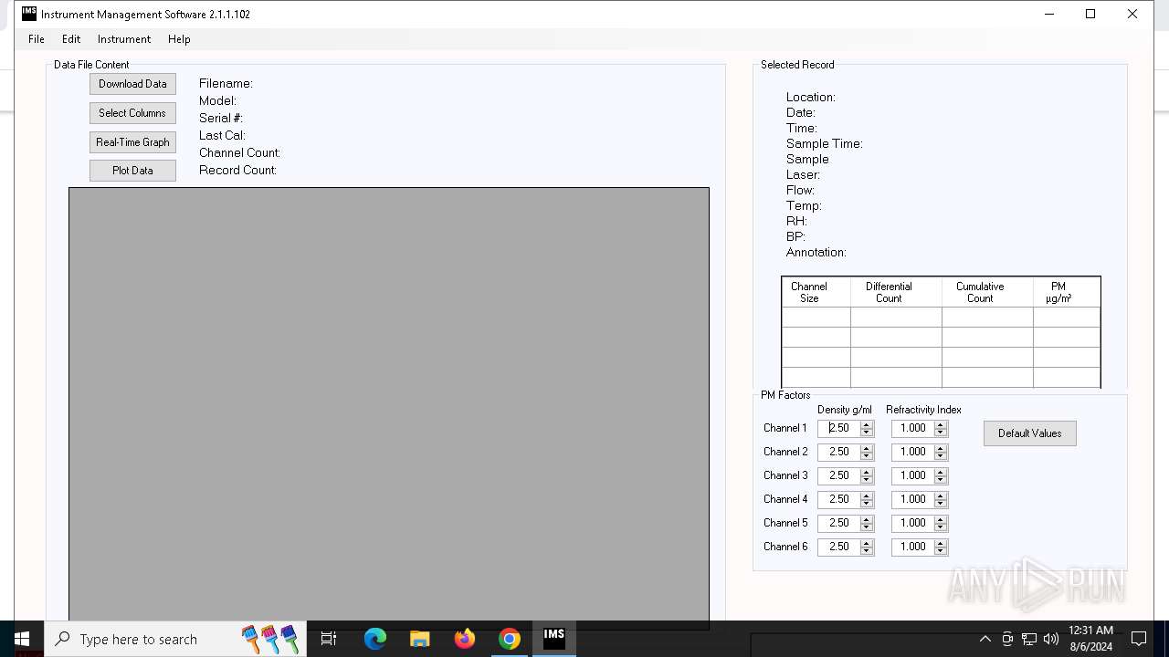Screen dimensions: 1169x657
Task: Open the Help menu
Action: click(x=179, y=39)
